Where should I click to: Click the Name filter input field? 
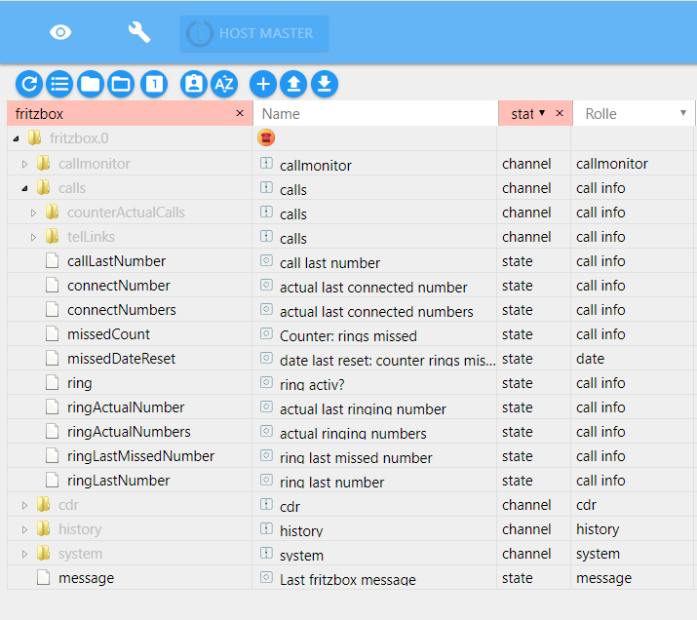click(375, 114)
